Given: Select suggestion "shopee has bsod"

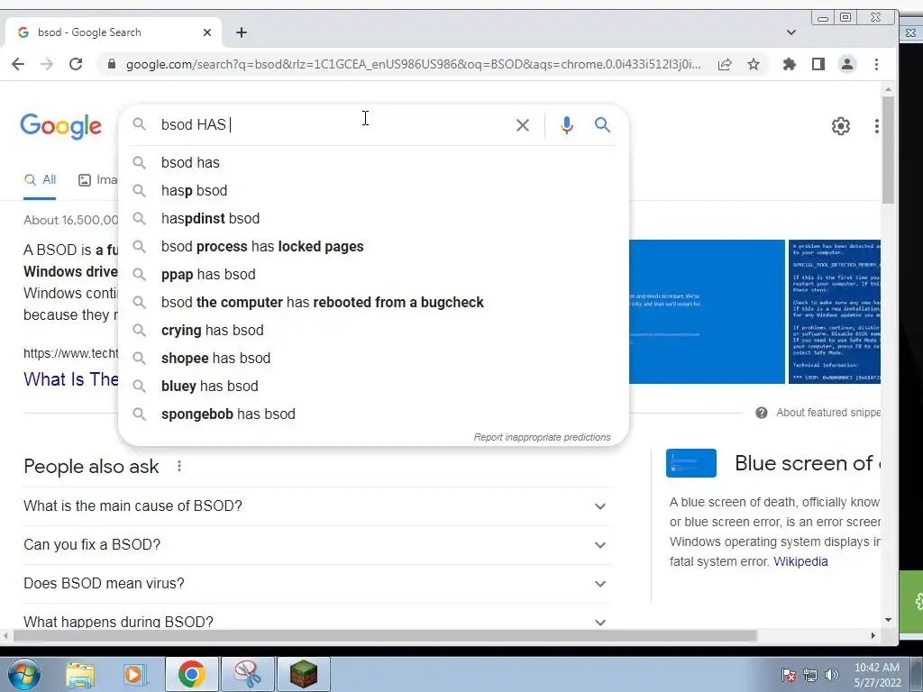Looking at the screenshot, I should 374,359.
